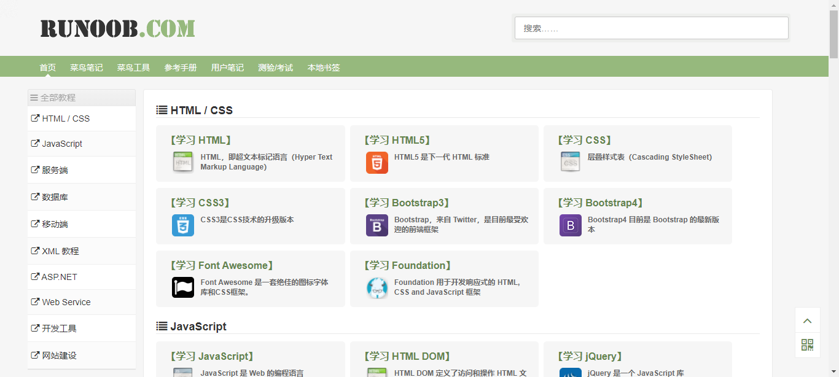This screenshot has height=377, width=839.
Task: Open the 菜鸟笔记 navigation item
Action: click(87, 68)
